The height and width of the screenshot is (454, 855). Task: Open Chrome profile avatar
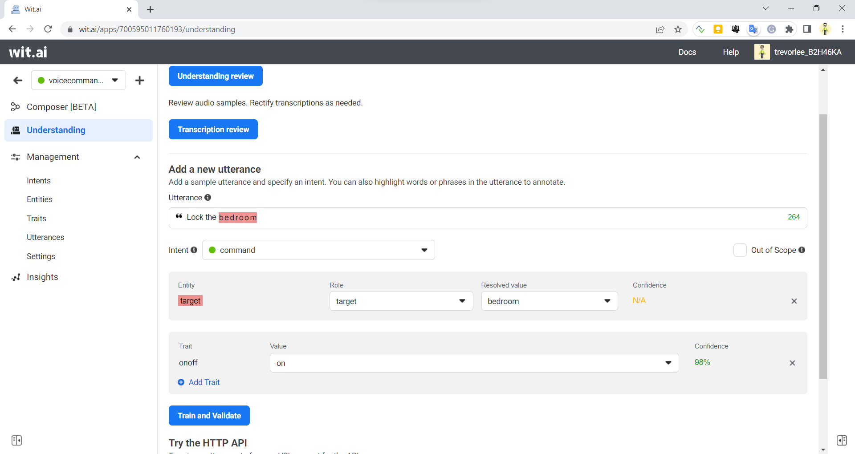(825, 29)
